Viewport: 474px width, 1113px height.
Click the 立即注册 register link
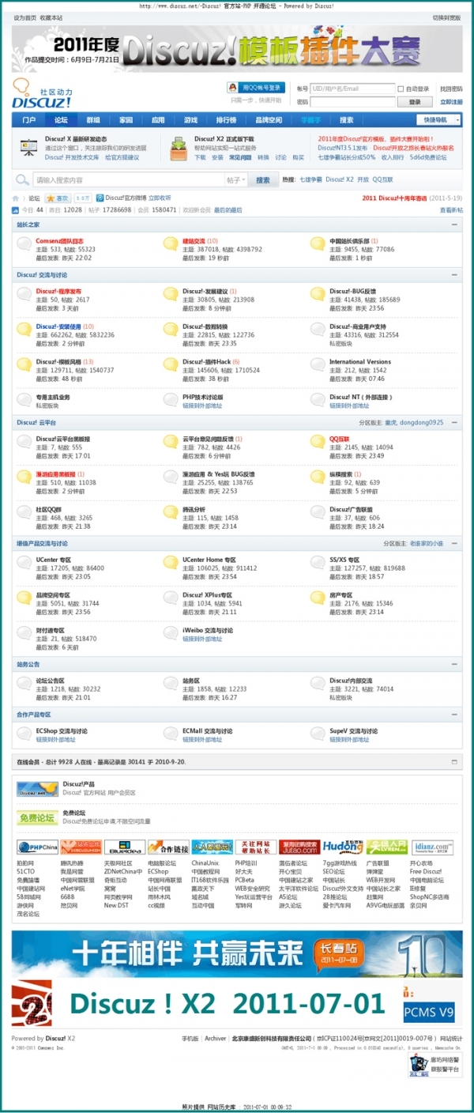point(451,102)
